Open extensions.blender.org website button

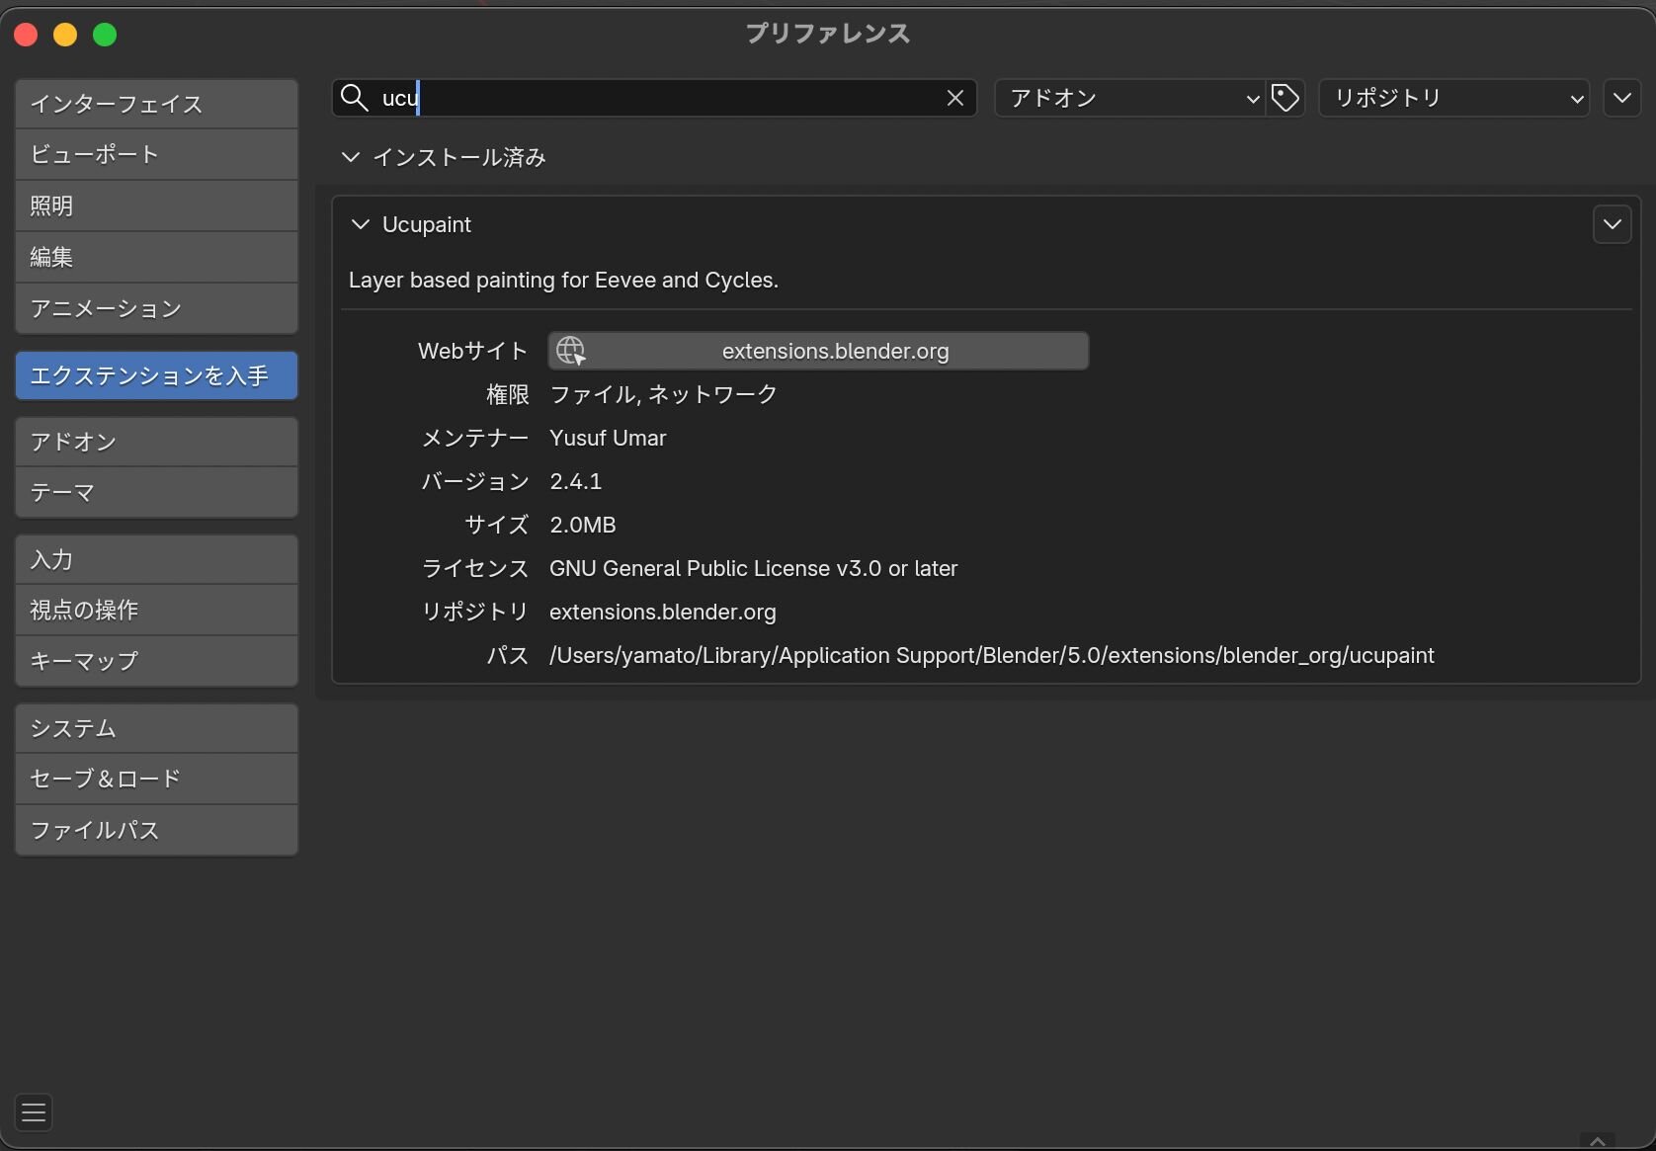(x=834, y=351)
